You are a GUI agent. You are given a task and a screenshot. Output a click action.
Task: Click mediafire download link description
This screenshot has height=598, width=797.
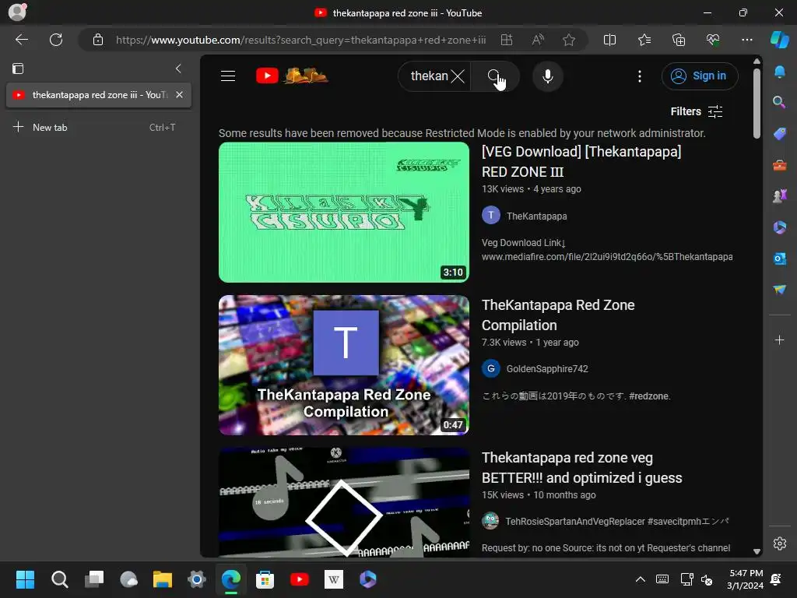[x=607, y=257]
